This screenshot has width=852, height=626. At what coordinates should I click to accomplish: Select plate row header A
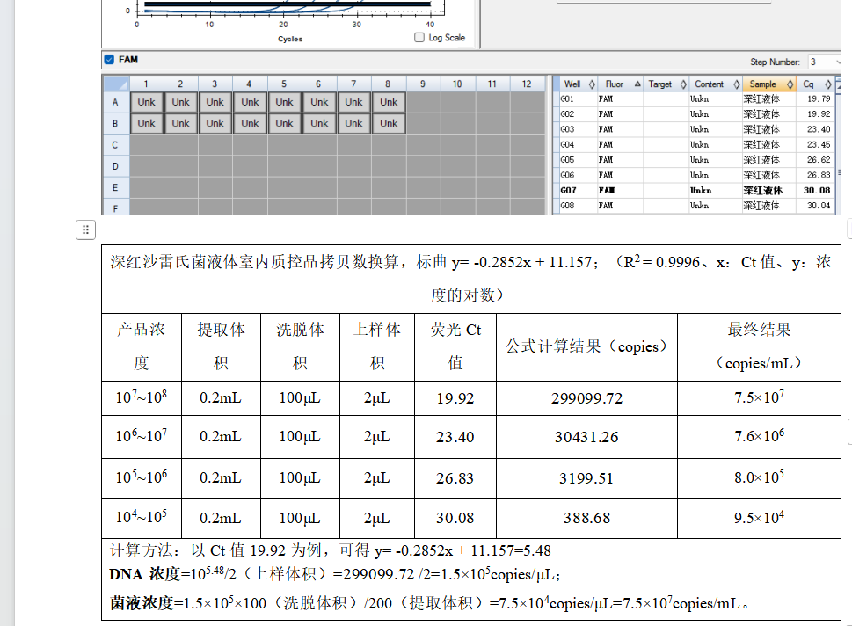(115, 102)
